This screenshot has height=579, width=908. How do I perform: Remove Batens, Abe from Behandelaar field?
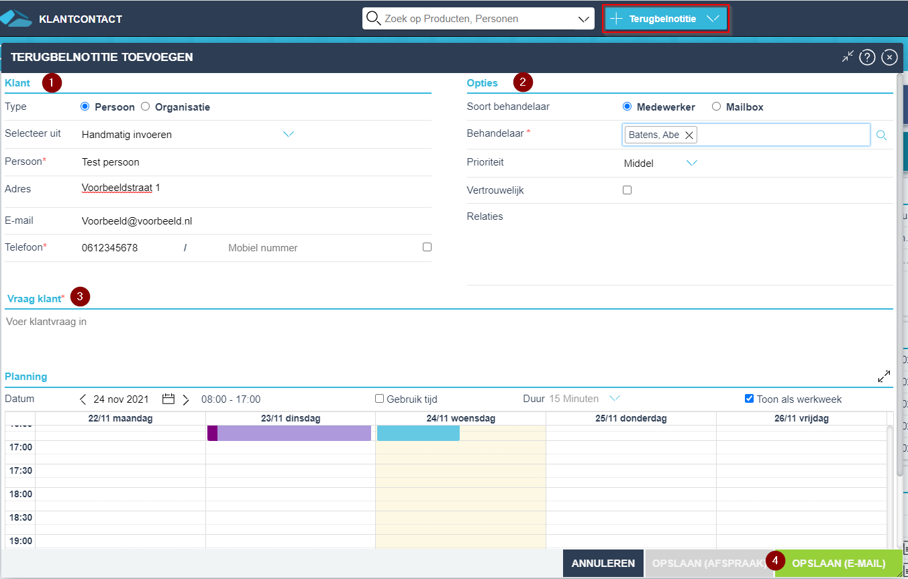tap(689, 135)
